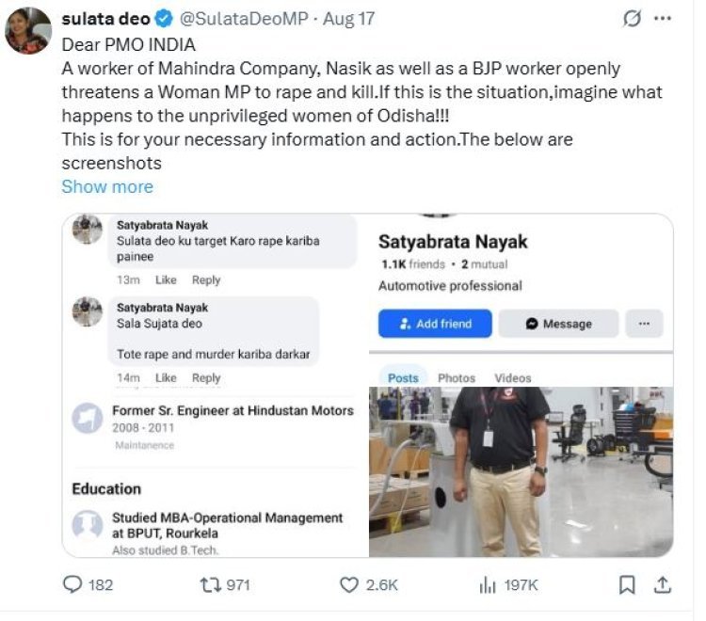Screen dimensions: 706x621
Task: Bookmark this tweet
Action: (x=627, y=584)
